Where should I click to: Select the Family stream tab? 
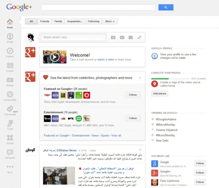click(58, 21)
